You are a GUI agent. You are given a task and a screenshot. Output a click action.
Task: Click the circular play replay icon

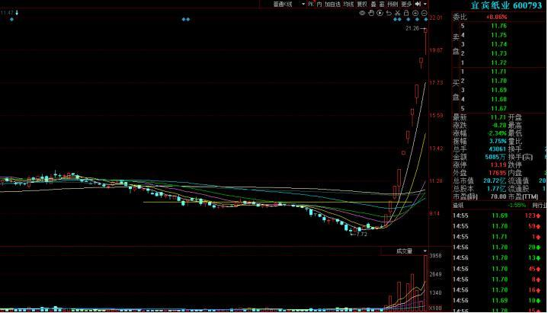click(x=380, y=12)
